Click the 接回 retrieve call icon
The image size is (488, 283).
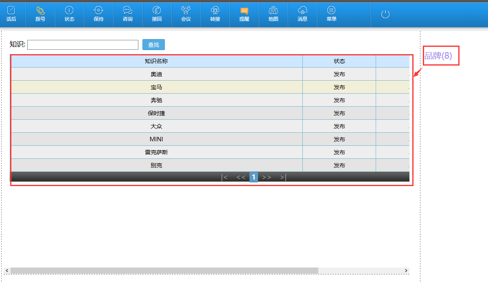pos(157,14)
